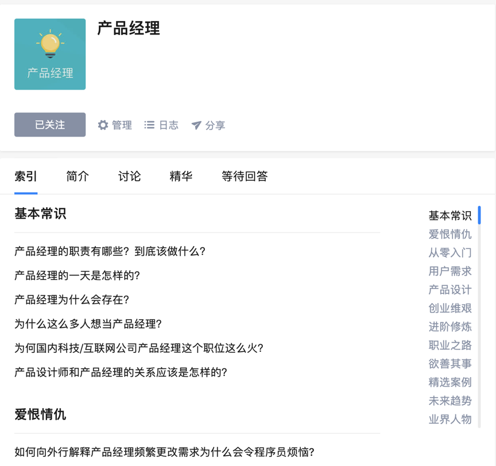Jump to 爱恨情仇 in the side index
This screenshot has height=466, width=496.
450,234
